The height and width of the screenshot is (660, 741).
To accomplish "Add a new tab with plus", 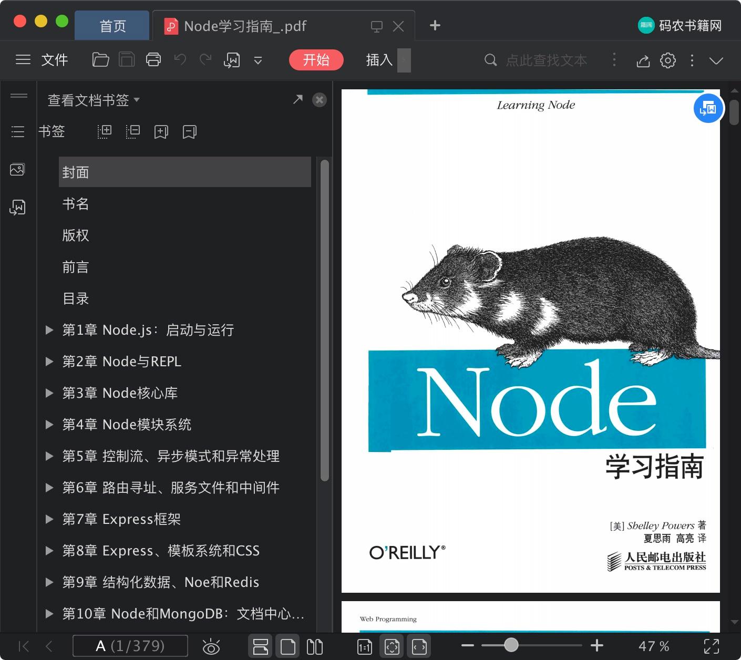I will tap(435, 25).
